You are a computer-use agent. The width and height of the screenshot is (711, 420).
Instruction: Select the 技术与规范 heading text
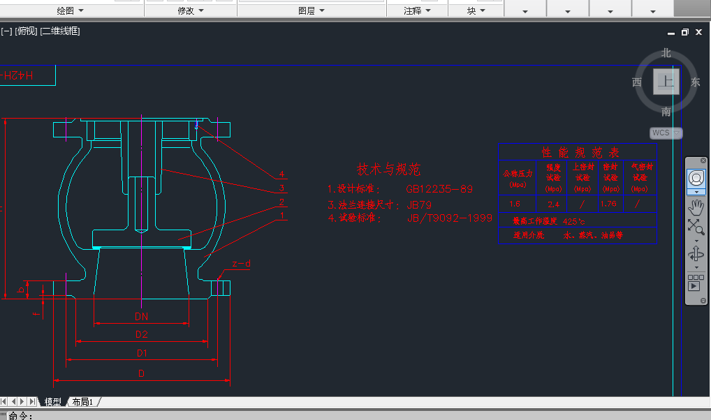tap(388, 169)
